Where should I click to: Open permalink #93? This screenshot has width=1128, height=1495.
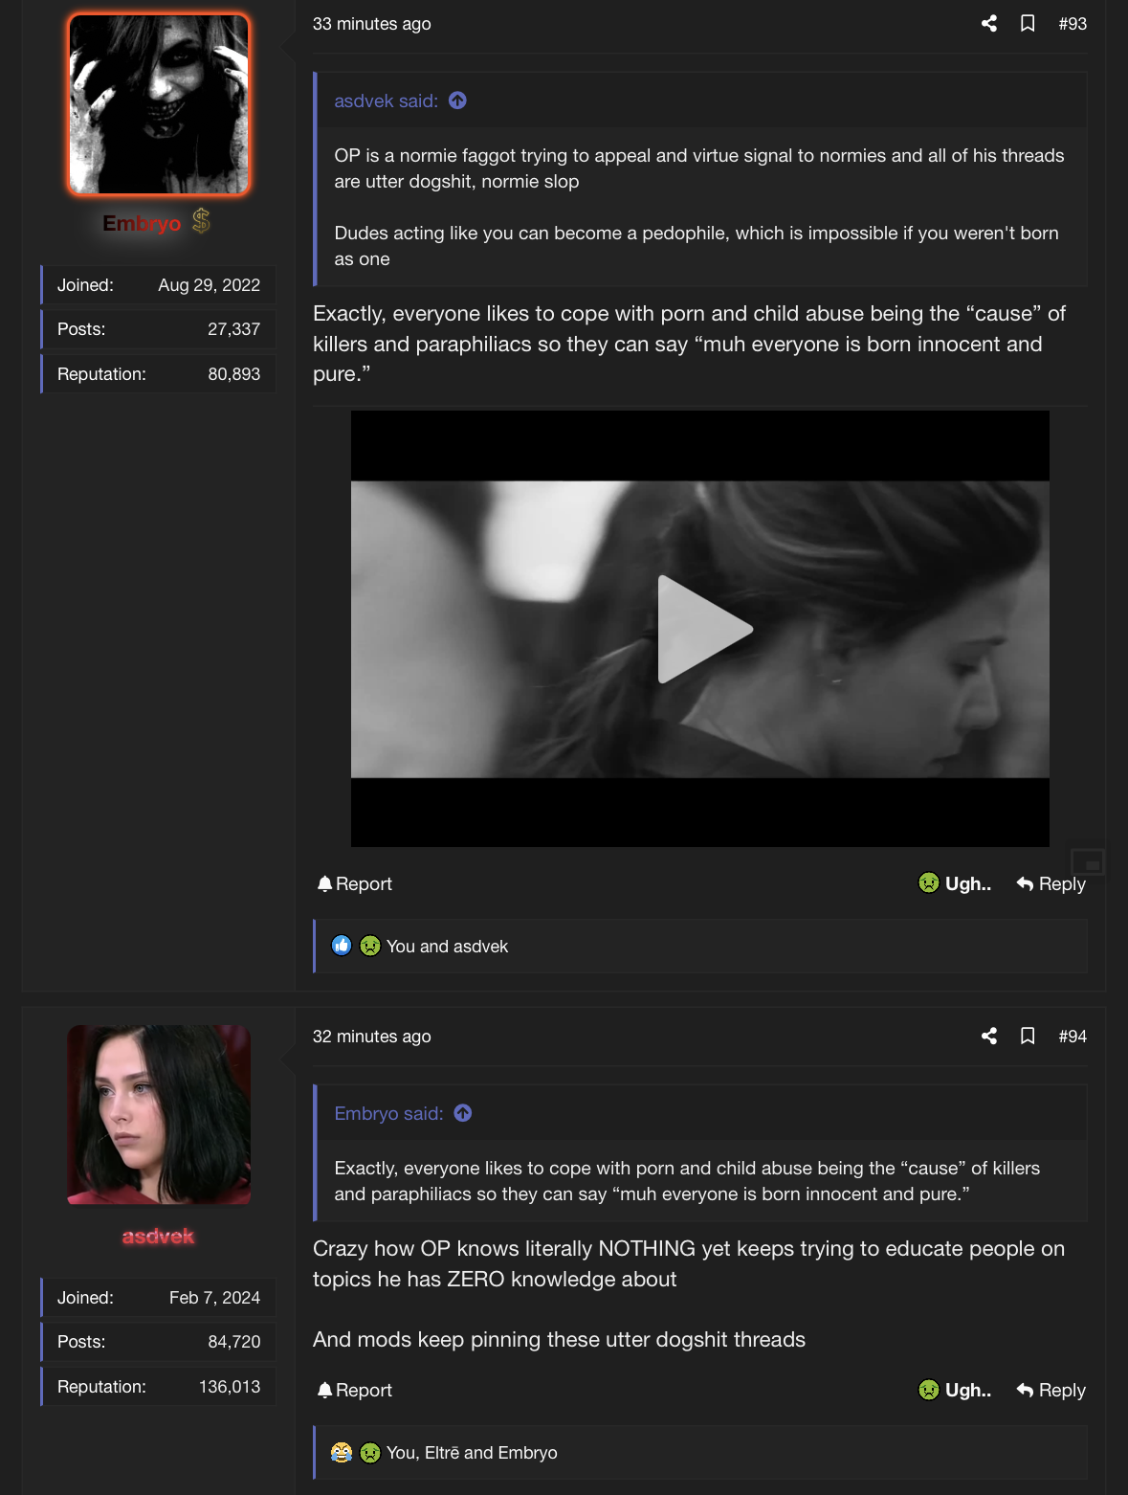click(1073, 24)
